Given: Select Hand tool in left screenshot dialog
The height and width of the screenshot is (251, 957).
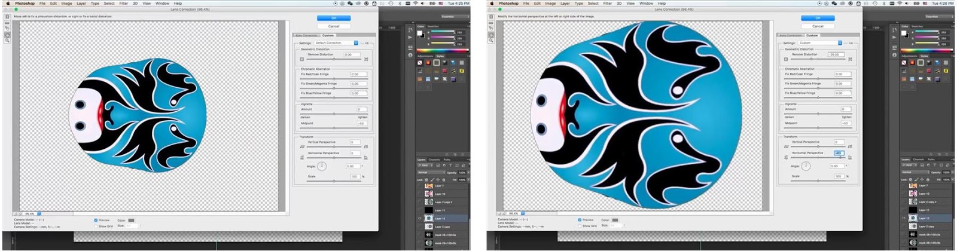Looking at the screenshot, I should pyautogui.click(x=7, y=35).
